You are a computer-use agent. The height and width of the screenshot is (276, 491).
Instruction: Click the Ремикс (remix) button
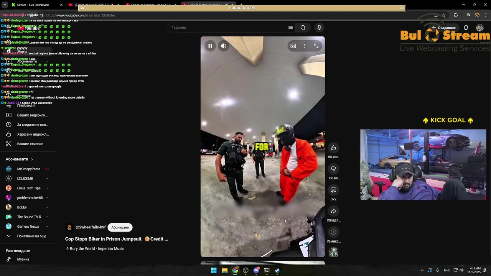(x=333, y=232)
